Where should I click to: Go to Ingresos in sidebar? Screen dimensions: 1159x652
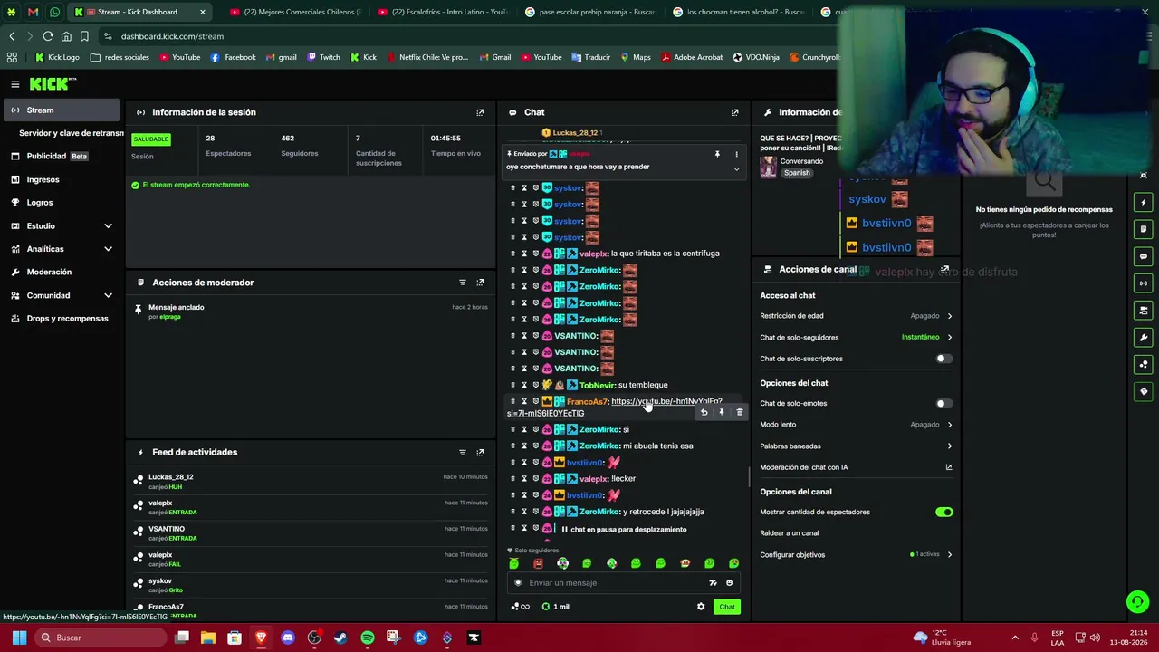coord(60,179)
